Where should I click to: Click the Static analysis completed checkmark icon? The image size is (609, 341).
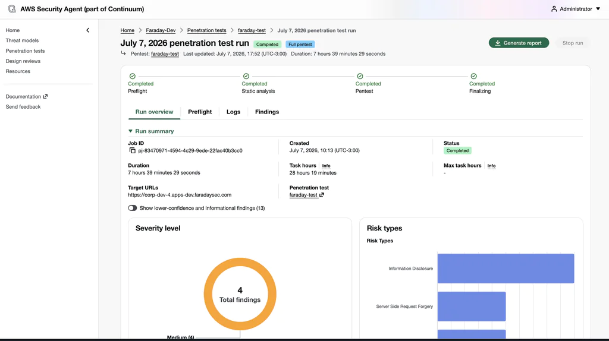point(246,76)
